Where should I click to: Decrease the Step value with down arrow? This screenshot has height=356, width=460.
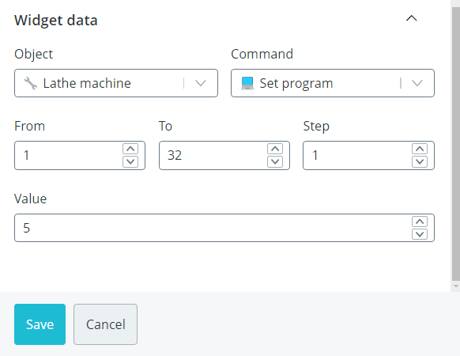[420, 161]
